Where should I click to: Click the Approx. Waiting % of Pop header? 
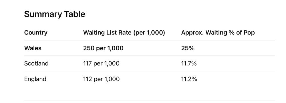tap(218, 33)
